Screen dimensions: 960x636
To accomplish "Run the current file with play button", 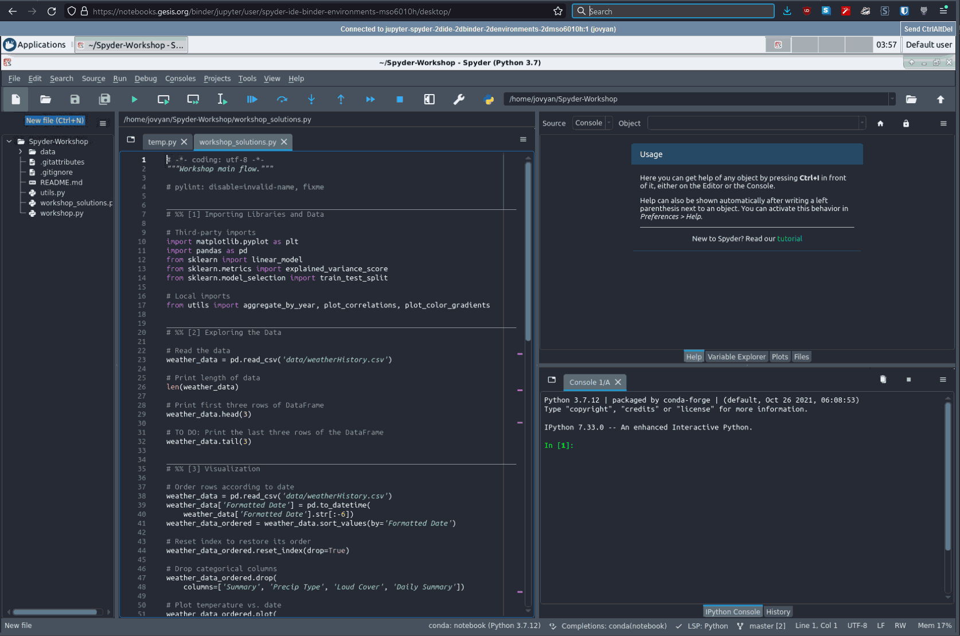I will [134, 99].
